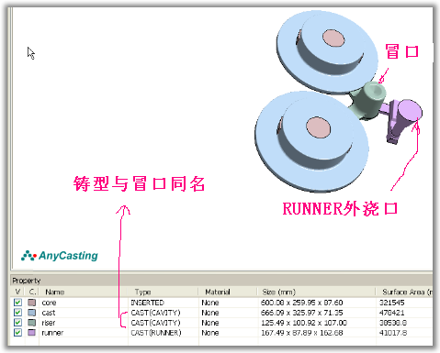Click size value 600.00 x 259.95 x 87.60
Image resolution: width=440 pixels, height=353 pixels.
[x=301, y=303]
